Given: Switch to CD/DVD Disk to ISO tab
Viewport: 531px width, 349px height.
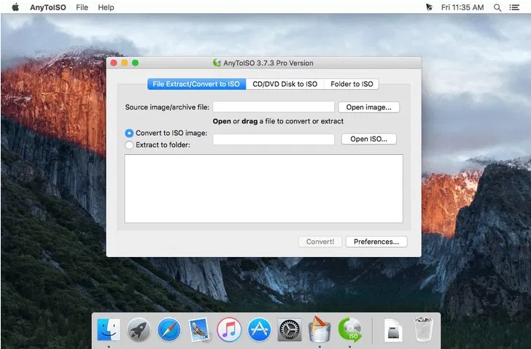Looking at the screenshot, I should [x=284, y=84].
